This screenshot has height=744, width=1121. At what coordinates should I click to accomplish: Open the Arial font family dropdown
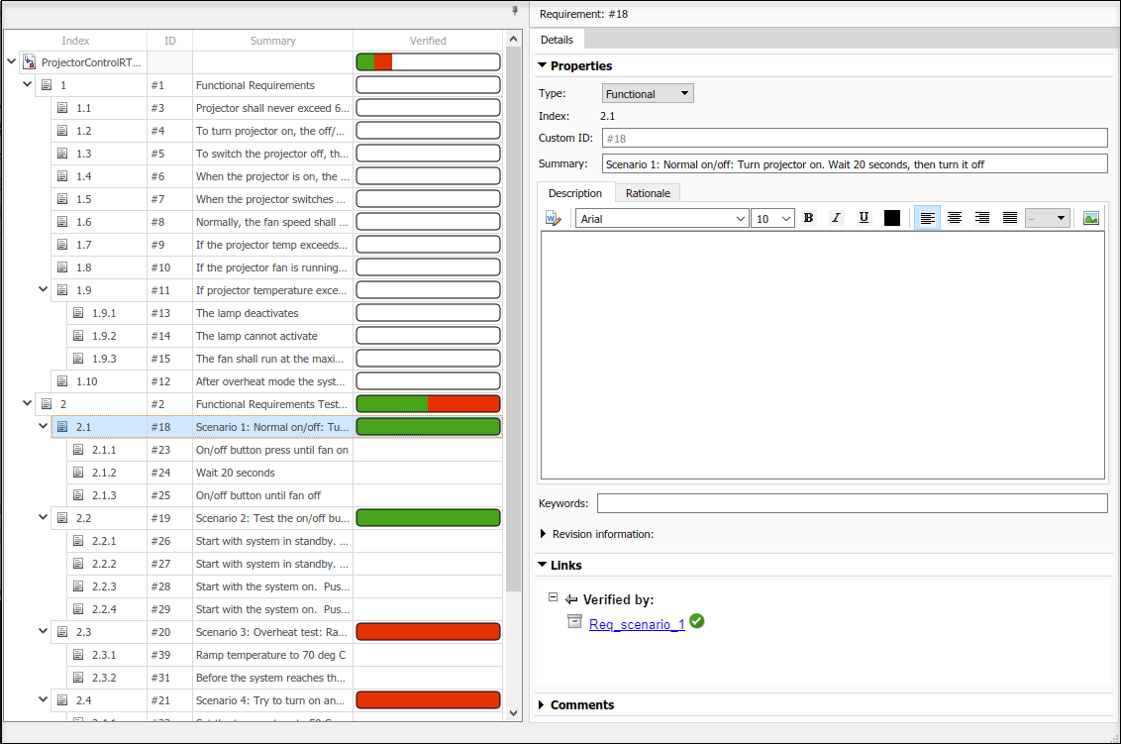(x=662, y=219)
